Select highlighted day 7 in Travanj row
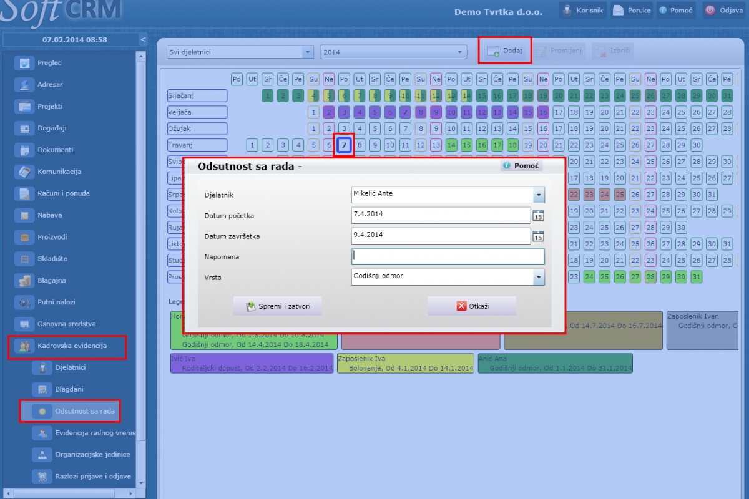Viewport: 749px width, 499px height. click(x=344, y=145)
